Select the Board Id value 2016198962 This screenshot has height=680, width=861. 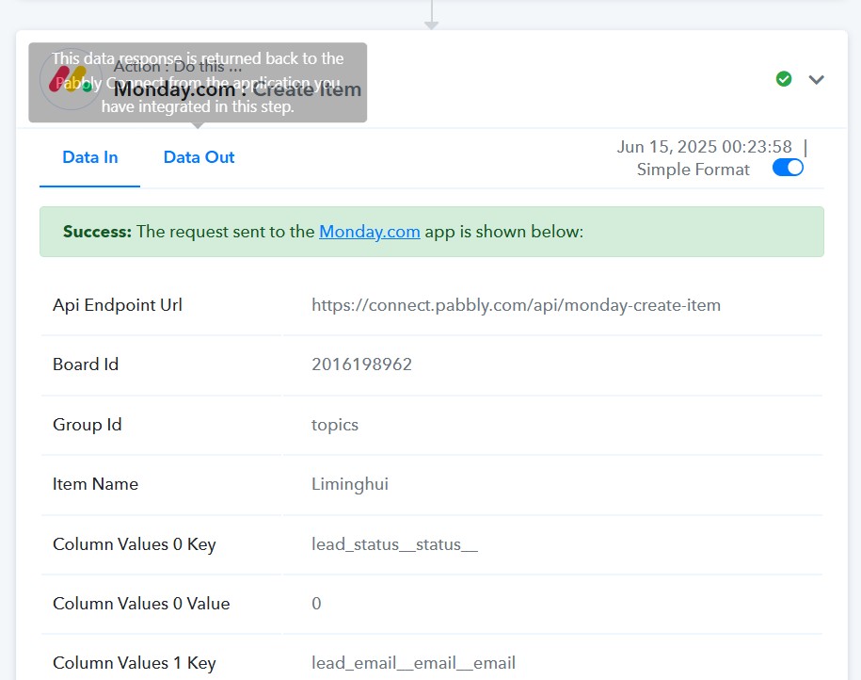tap(361, 364)
